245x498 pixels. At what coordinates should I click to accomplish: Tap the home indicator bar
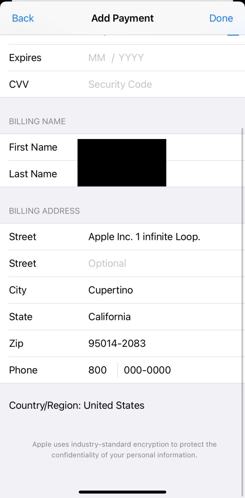(123, 492)
